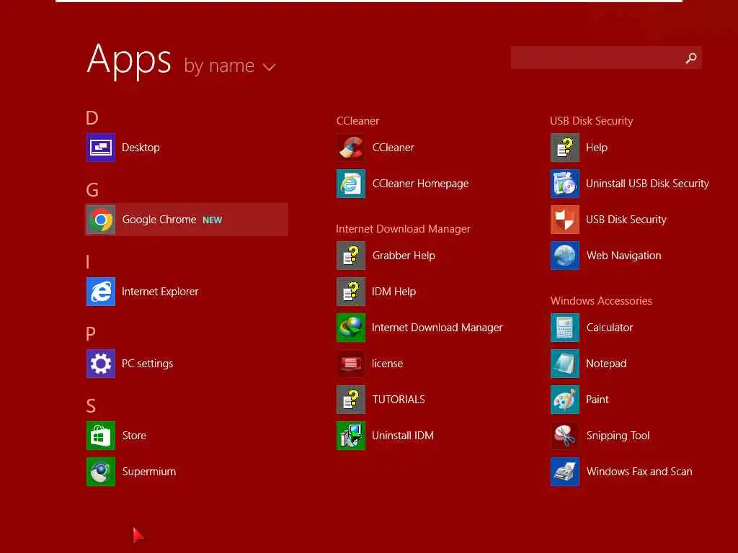Click the Apps title heading
The image size is (738, 553).
click(x=129, y=60)
